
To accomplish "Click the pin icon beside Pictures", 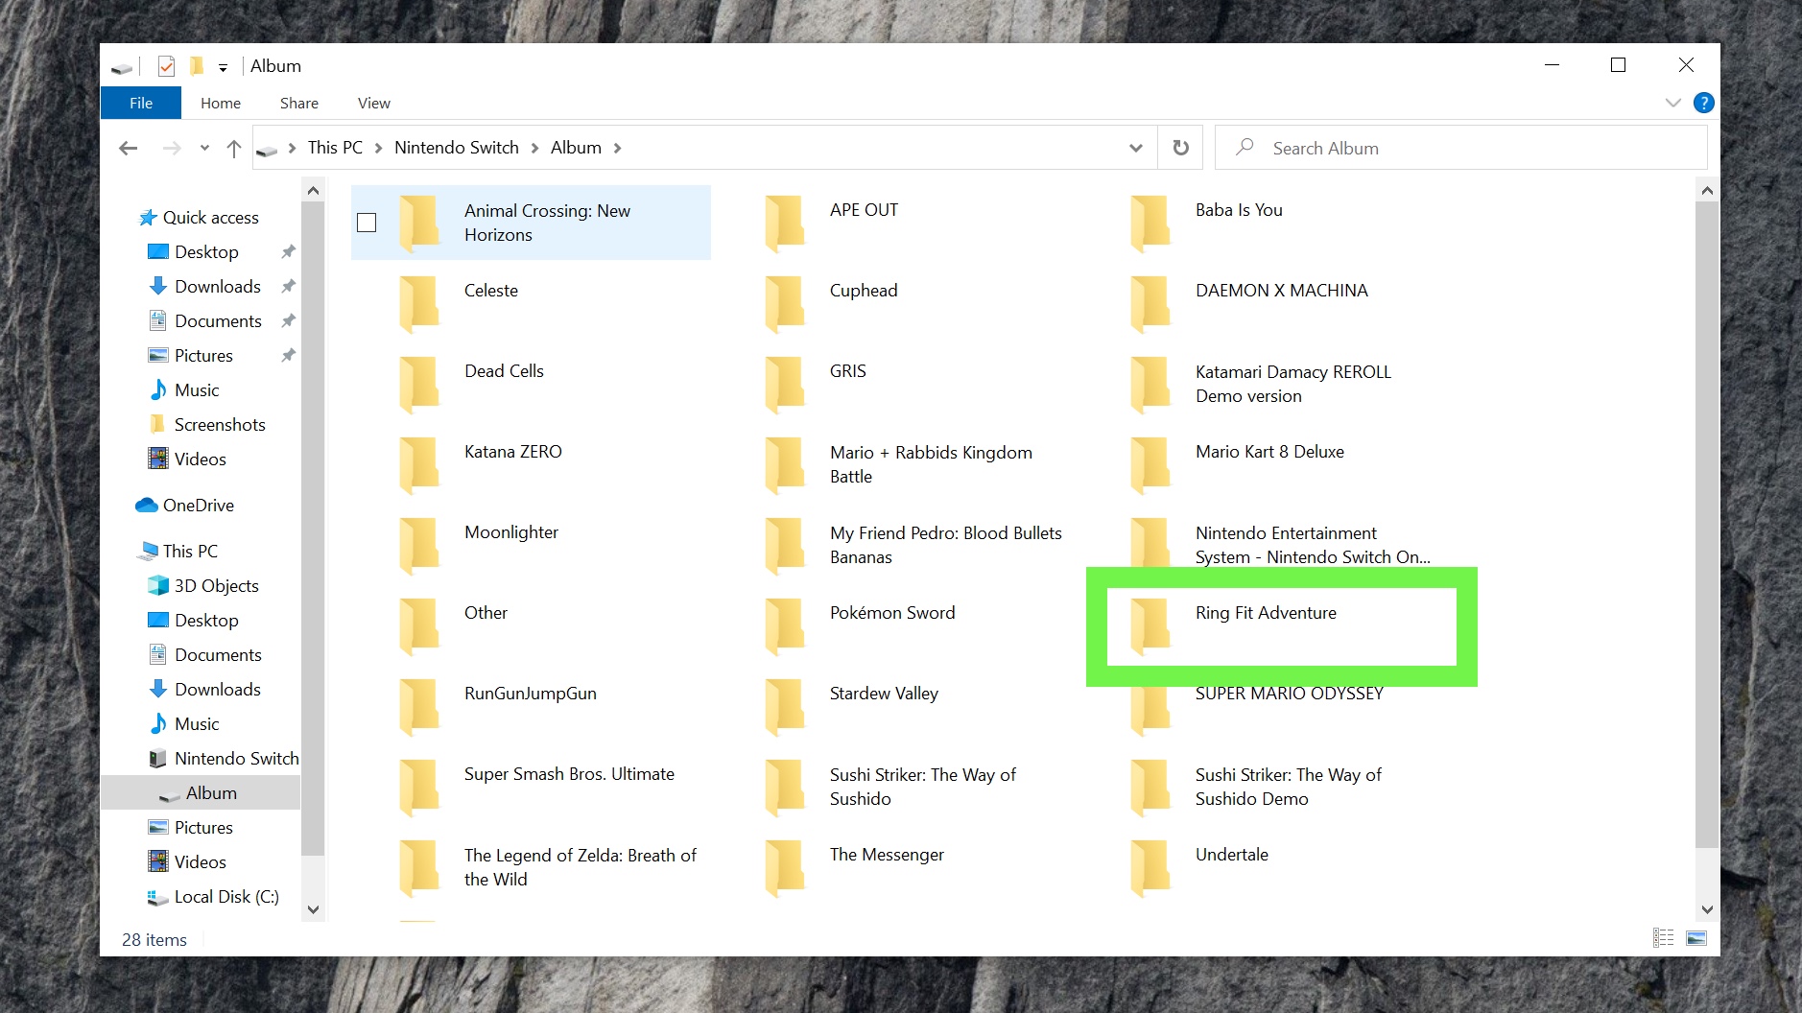I will [288, 356].
